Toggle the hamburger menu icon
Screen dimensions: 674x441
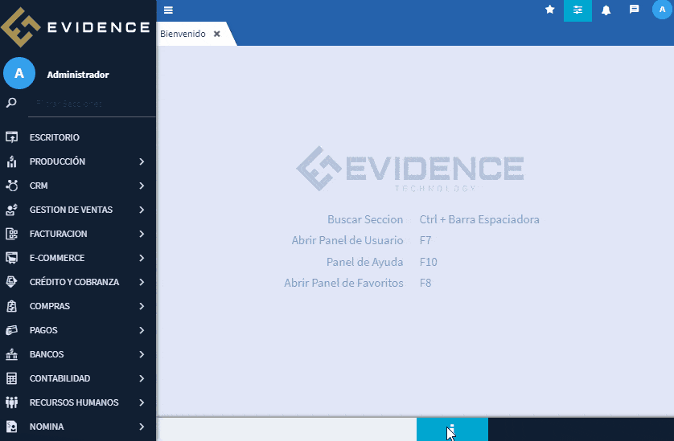[x=168, y=10]
